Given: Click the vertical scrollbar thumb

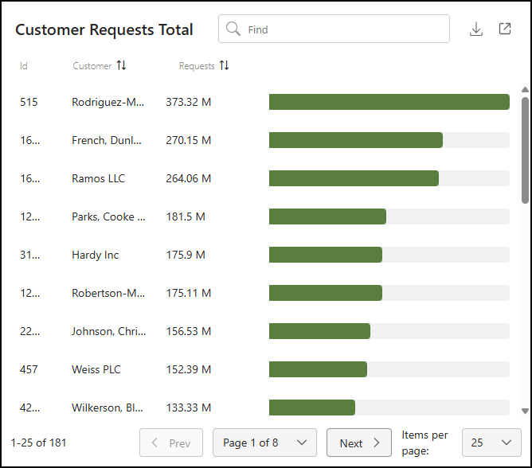Looking at the screenshot, I should pyautogui.click(x=525, y=150).
